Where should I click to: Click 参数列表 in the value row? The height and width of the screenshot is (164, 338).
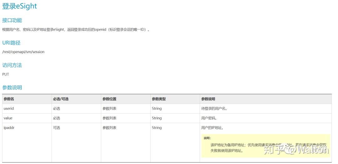110,118
